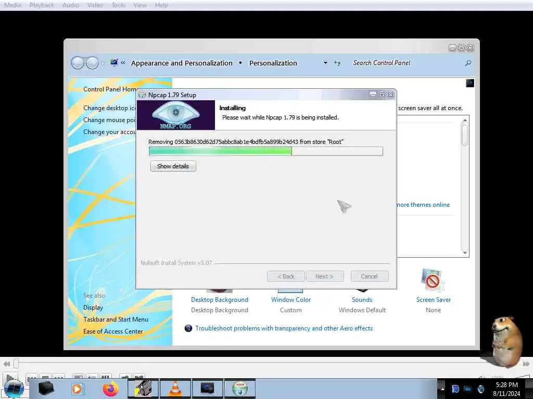Image resolution: width=533 pixels, height=399 pixels.
Task: Go back in Control Panel window
Action: point(78,63)
